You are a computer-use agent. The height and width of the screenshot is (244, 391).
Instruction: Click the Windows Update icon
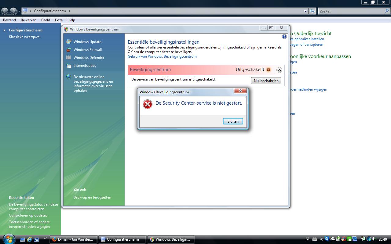(x=69, y=41)
